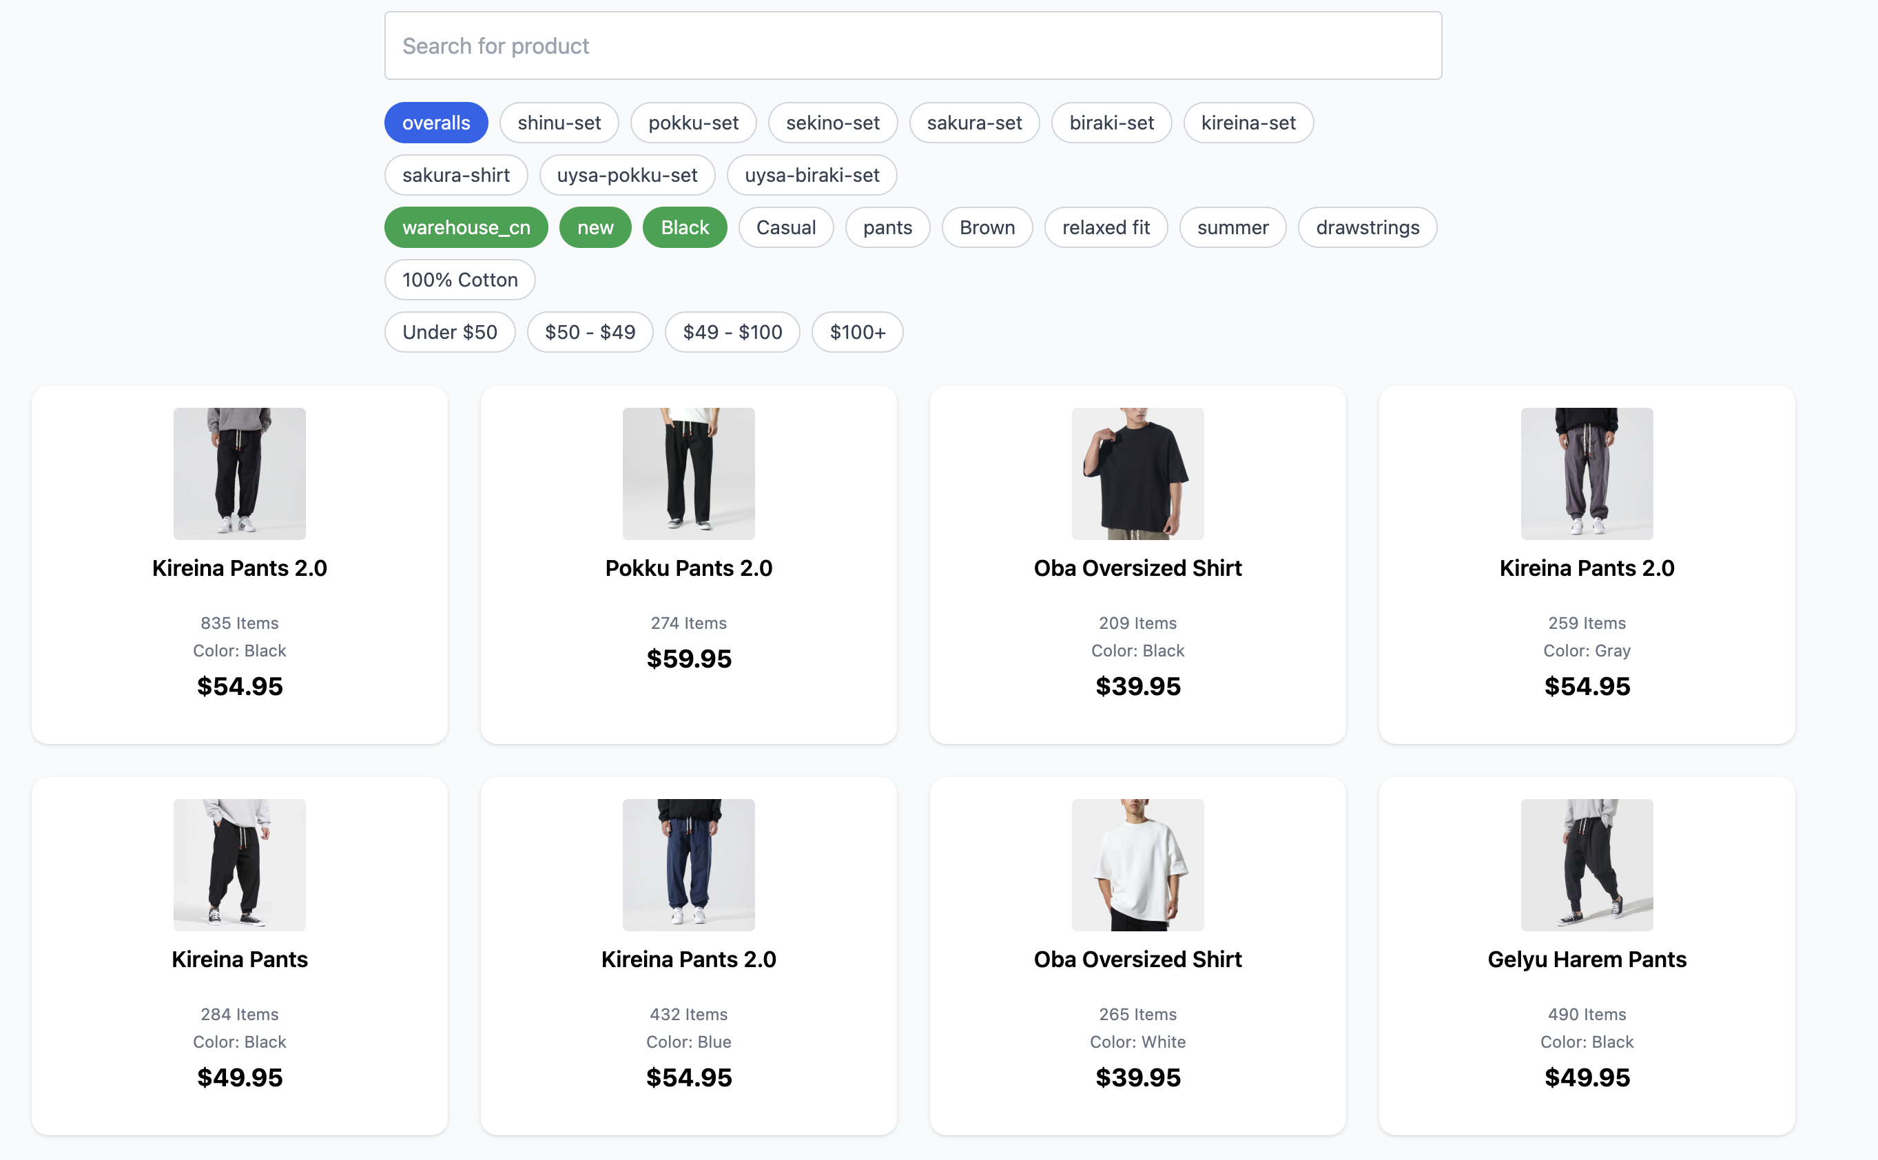This screenshot has height=1160, width=1878.
Task: Click the 274 Items stock count
Action: click(689, 623)
